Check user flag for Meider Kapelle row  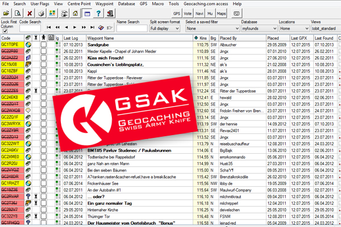pyautogui.click(x=44, y=51)
